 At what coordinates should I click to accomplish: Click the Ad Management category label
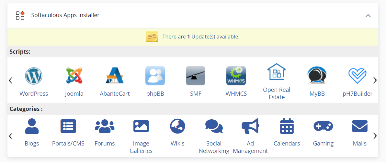250,147
